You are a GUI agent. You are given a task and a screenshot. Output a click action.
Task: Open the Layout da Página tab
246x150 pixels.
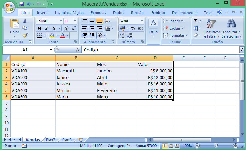click(69, 13)
